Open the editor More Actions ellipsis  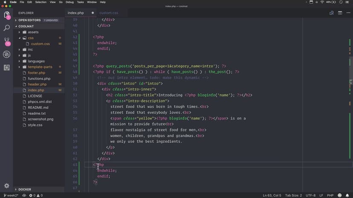coord(347,13)
